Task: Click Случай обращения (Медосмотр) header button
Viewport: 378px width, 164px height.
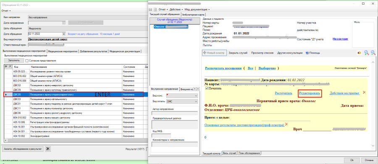Action: point(175,20)
